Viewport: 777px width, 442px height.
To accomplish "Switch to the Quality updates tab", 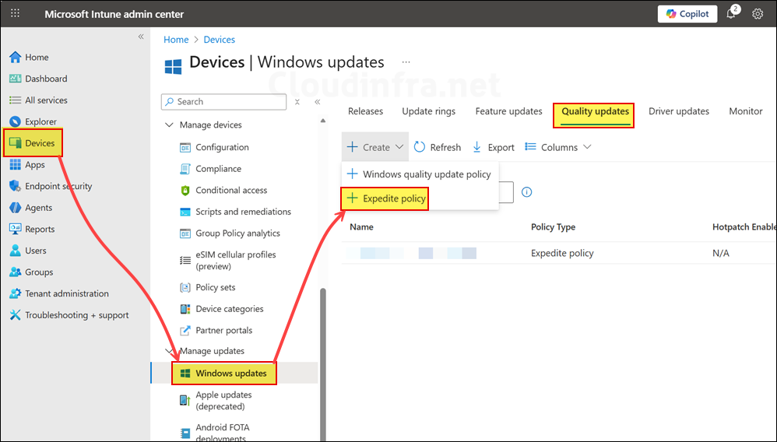I will pyautogui.click(x=595, y=111).
